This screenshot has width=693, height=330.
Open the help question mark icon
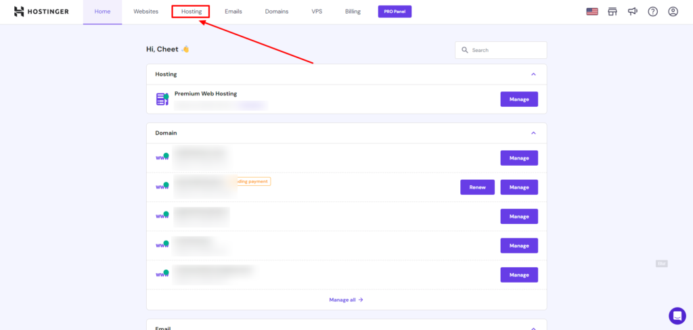(652, 11)
